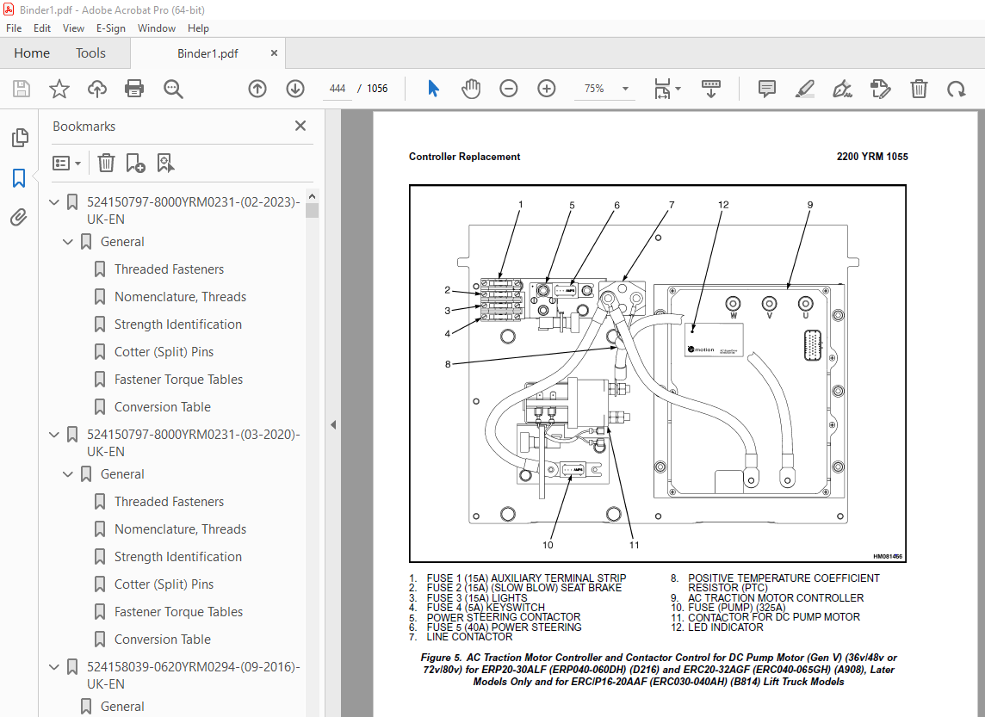Open the first Cotter (Split) Pins bookmark
Image resolution: width=985 pixels, height=717 pixels.
pos(164,352)
